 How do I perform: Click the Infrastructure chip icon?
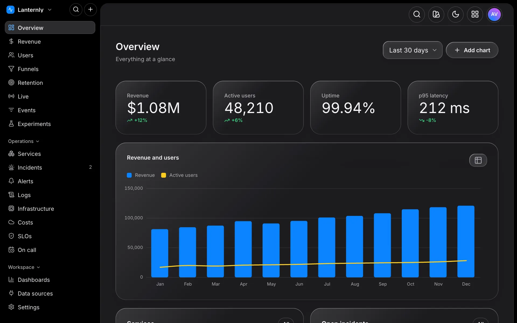click(x=11, y=208)
